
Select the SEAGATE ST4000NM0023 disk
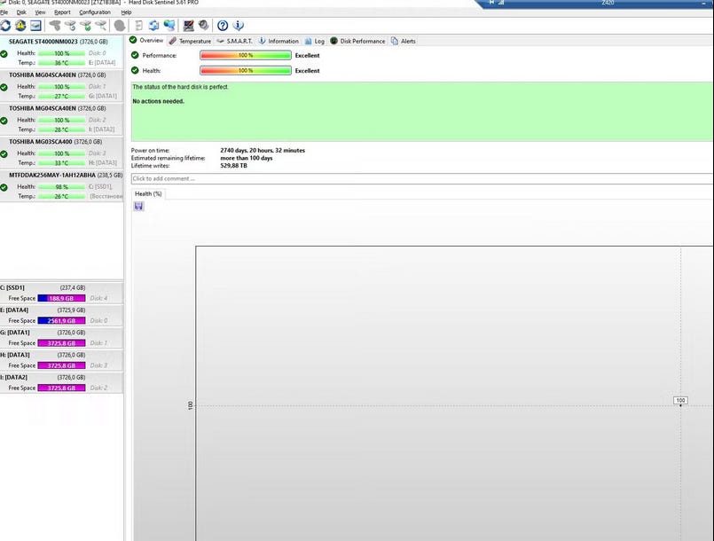(x=61, y=51)
